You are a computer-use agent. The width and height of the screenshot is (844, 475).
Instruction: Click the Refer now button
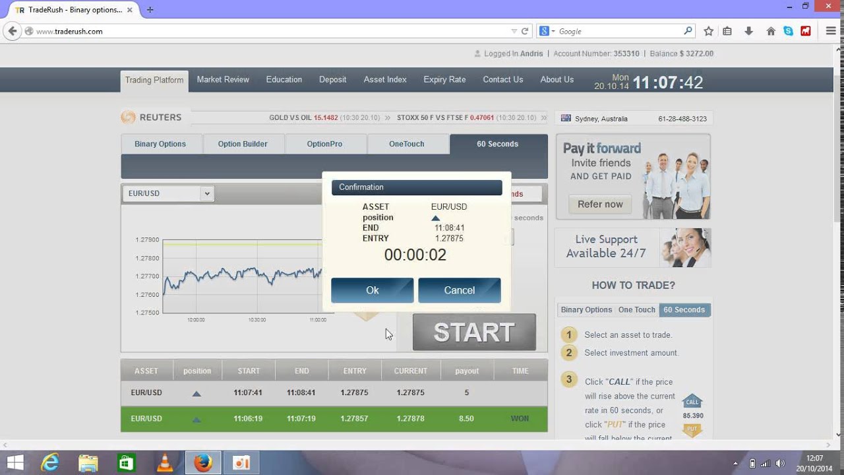pyautogui.click(x=600, y=204)
